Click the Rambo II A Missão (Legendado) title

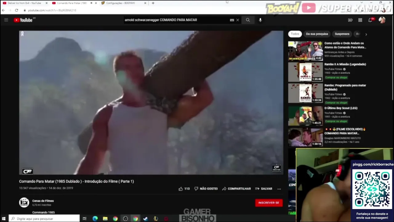point(345,64)
